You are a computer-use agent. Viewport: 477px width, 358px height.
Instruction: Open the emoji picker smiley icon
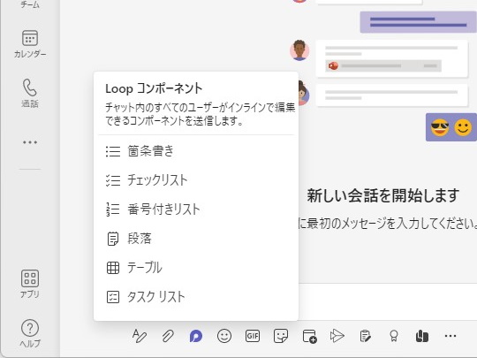pyautogui.click(x=224, y=336)
